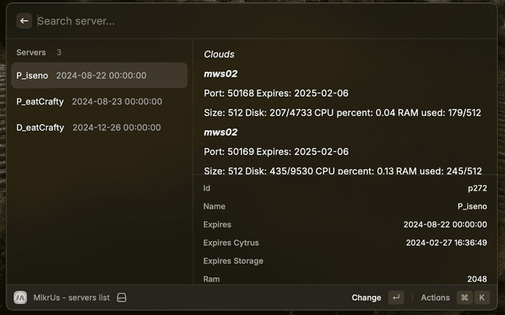Click the drive icon beside servers list

(122, 298)
